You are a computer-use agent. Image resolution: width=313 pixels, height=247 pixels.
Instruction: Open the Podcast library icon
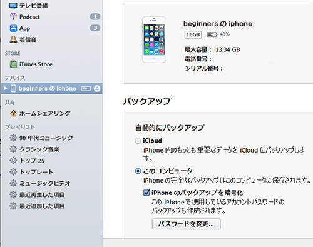(13, 17)
